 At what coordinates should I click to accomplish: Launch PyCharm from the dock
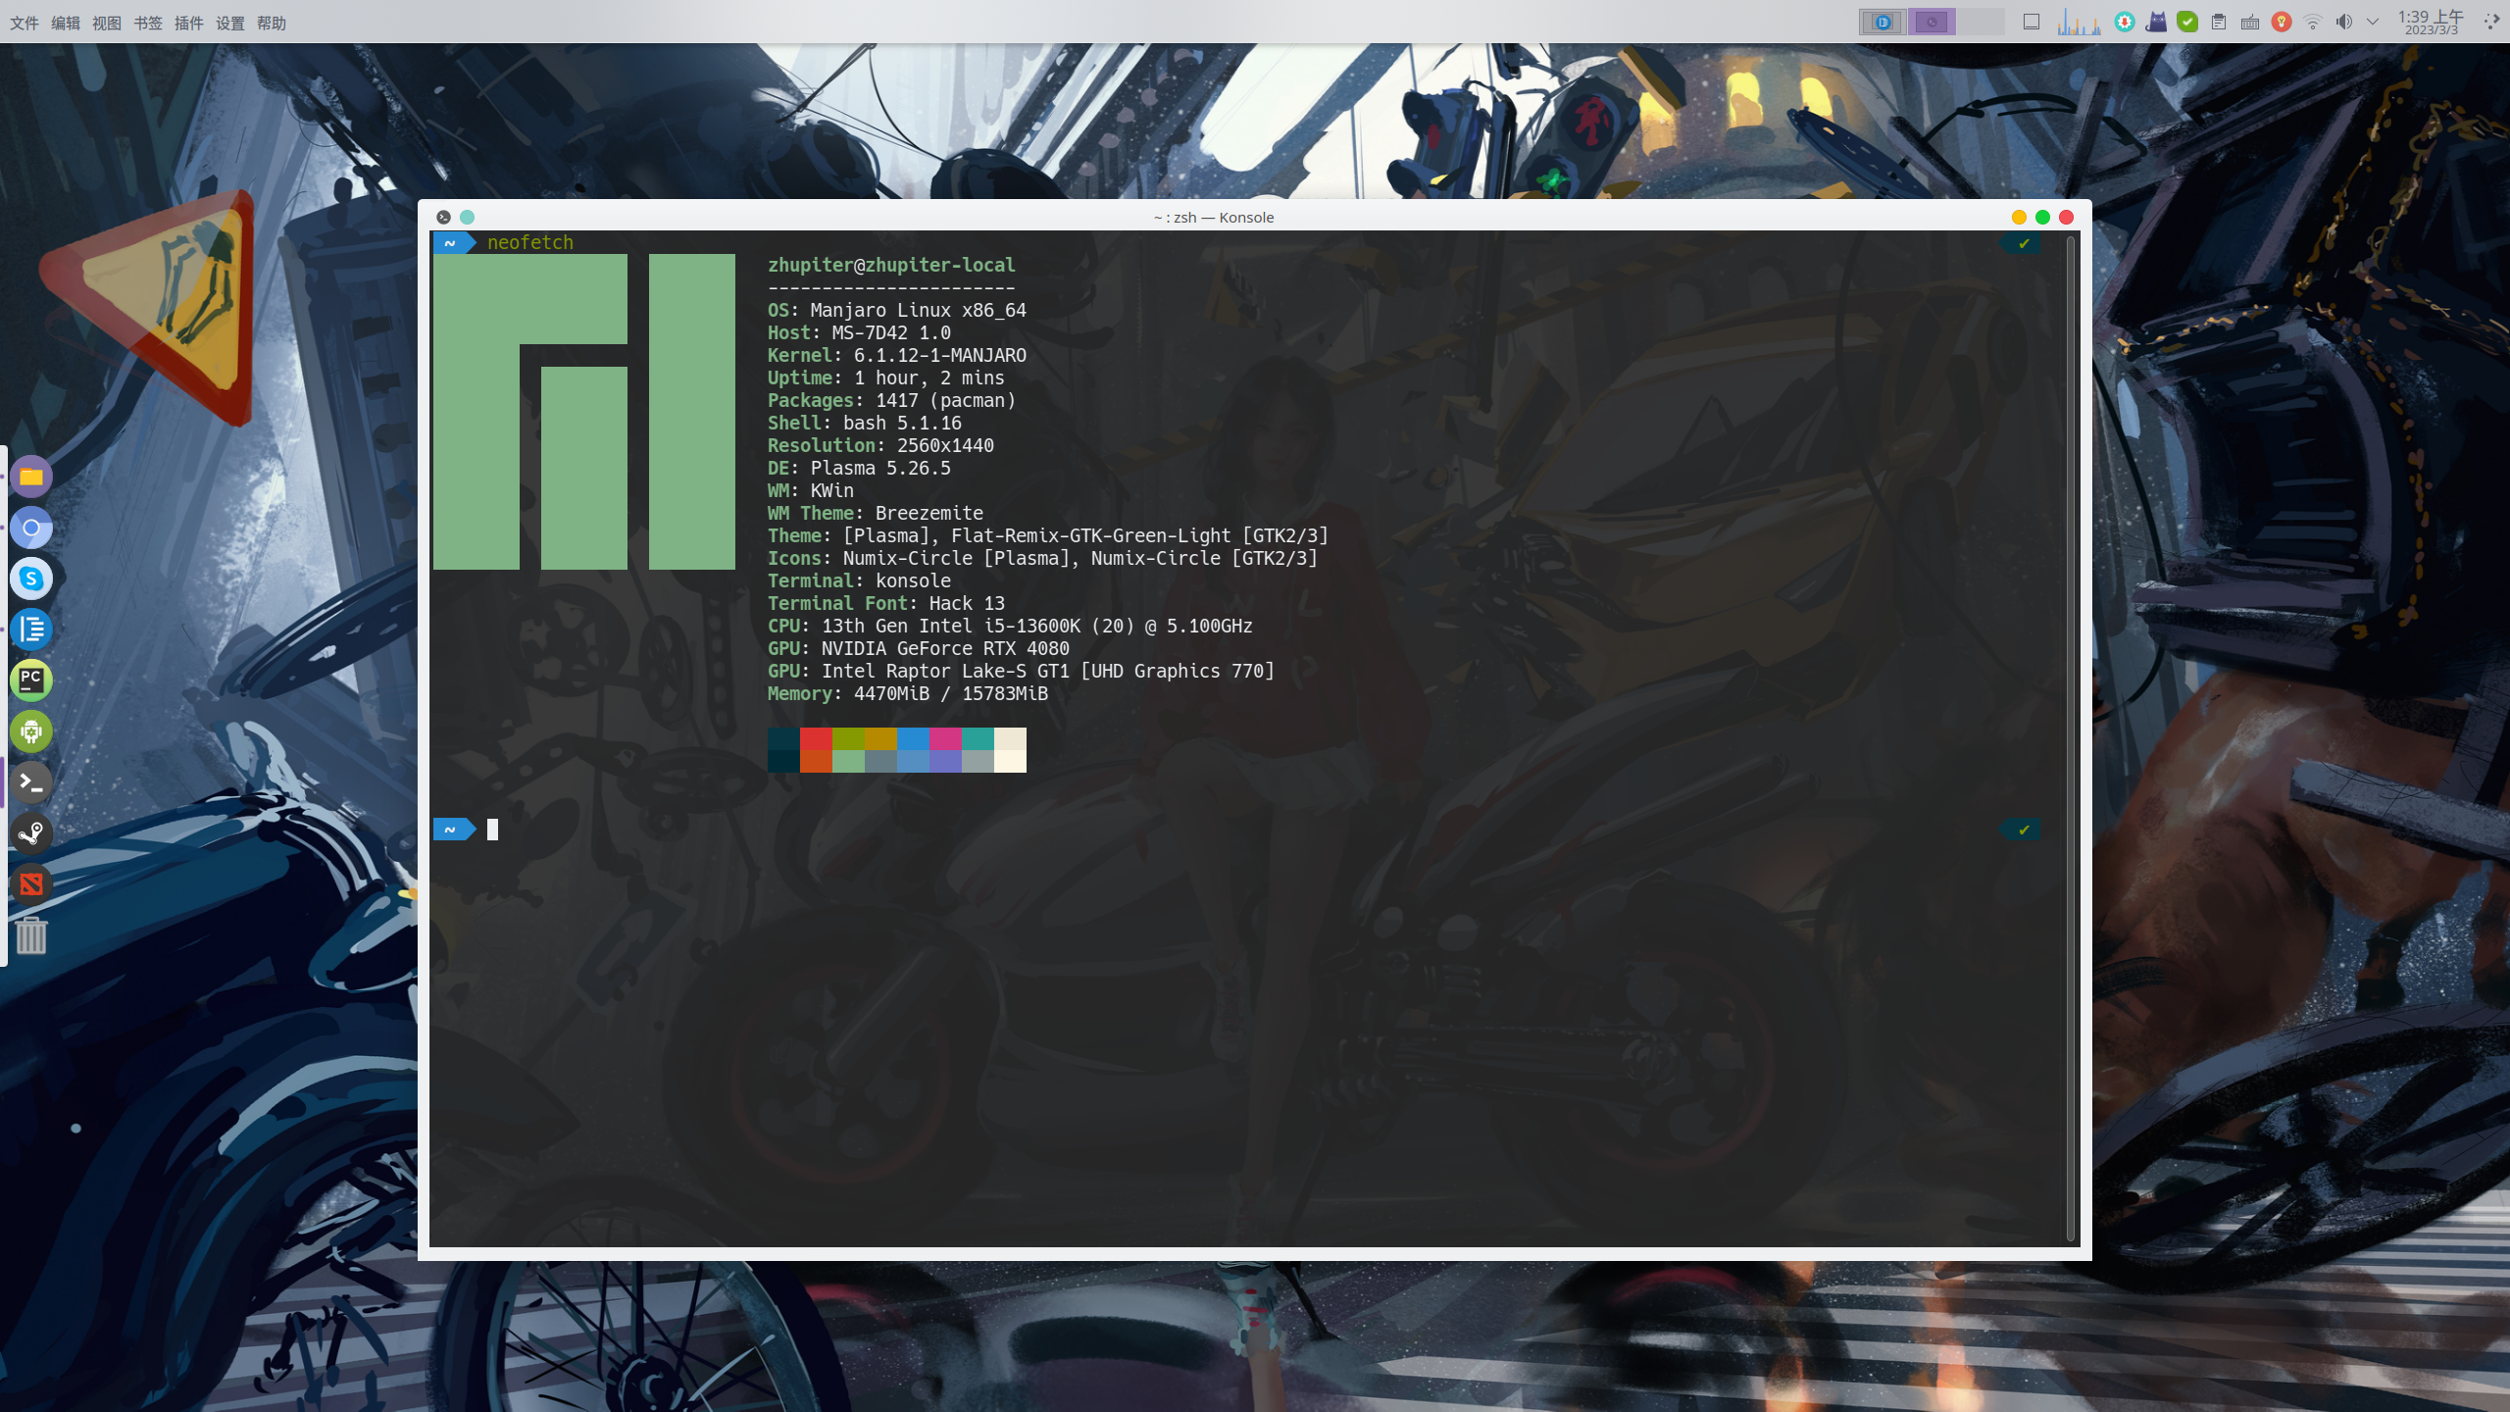point(31,681)
